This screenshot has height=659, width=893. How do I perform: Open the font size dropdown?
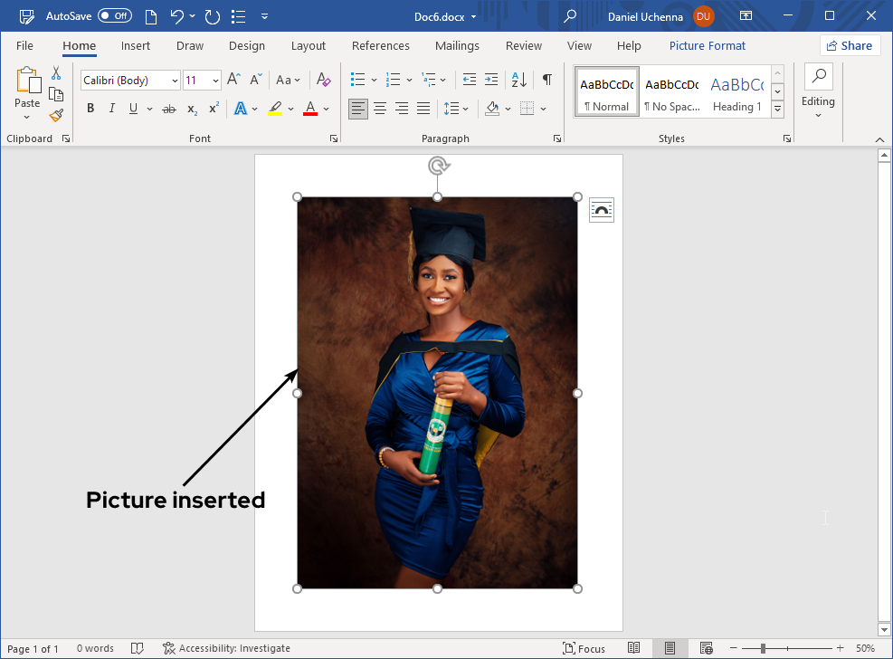coord(214,80)
